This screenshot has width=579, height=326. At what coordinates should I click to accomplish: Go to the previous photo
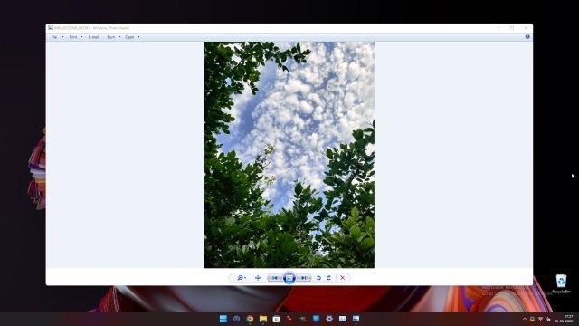click(275, 278)
